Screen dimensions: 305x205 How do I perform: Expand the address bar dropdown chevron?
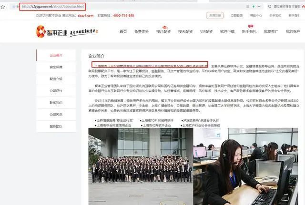coord(259,7)
